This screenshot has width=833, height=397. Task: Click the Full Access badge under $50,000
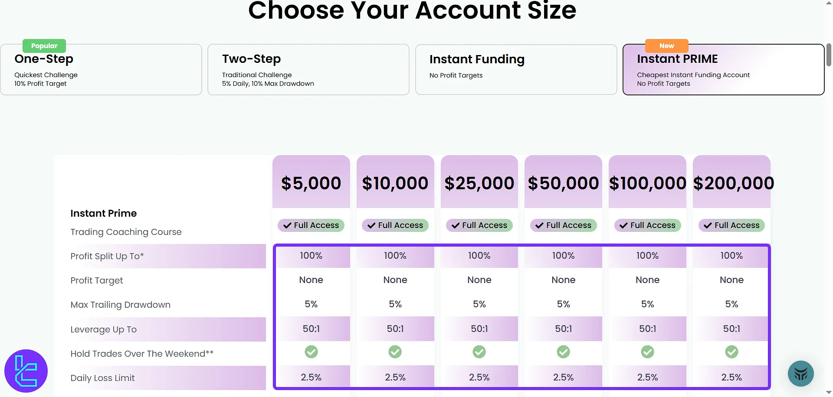563,225
